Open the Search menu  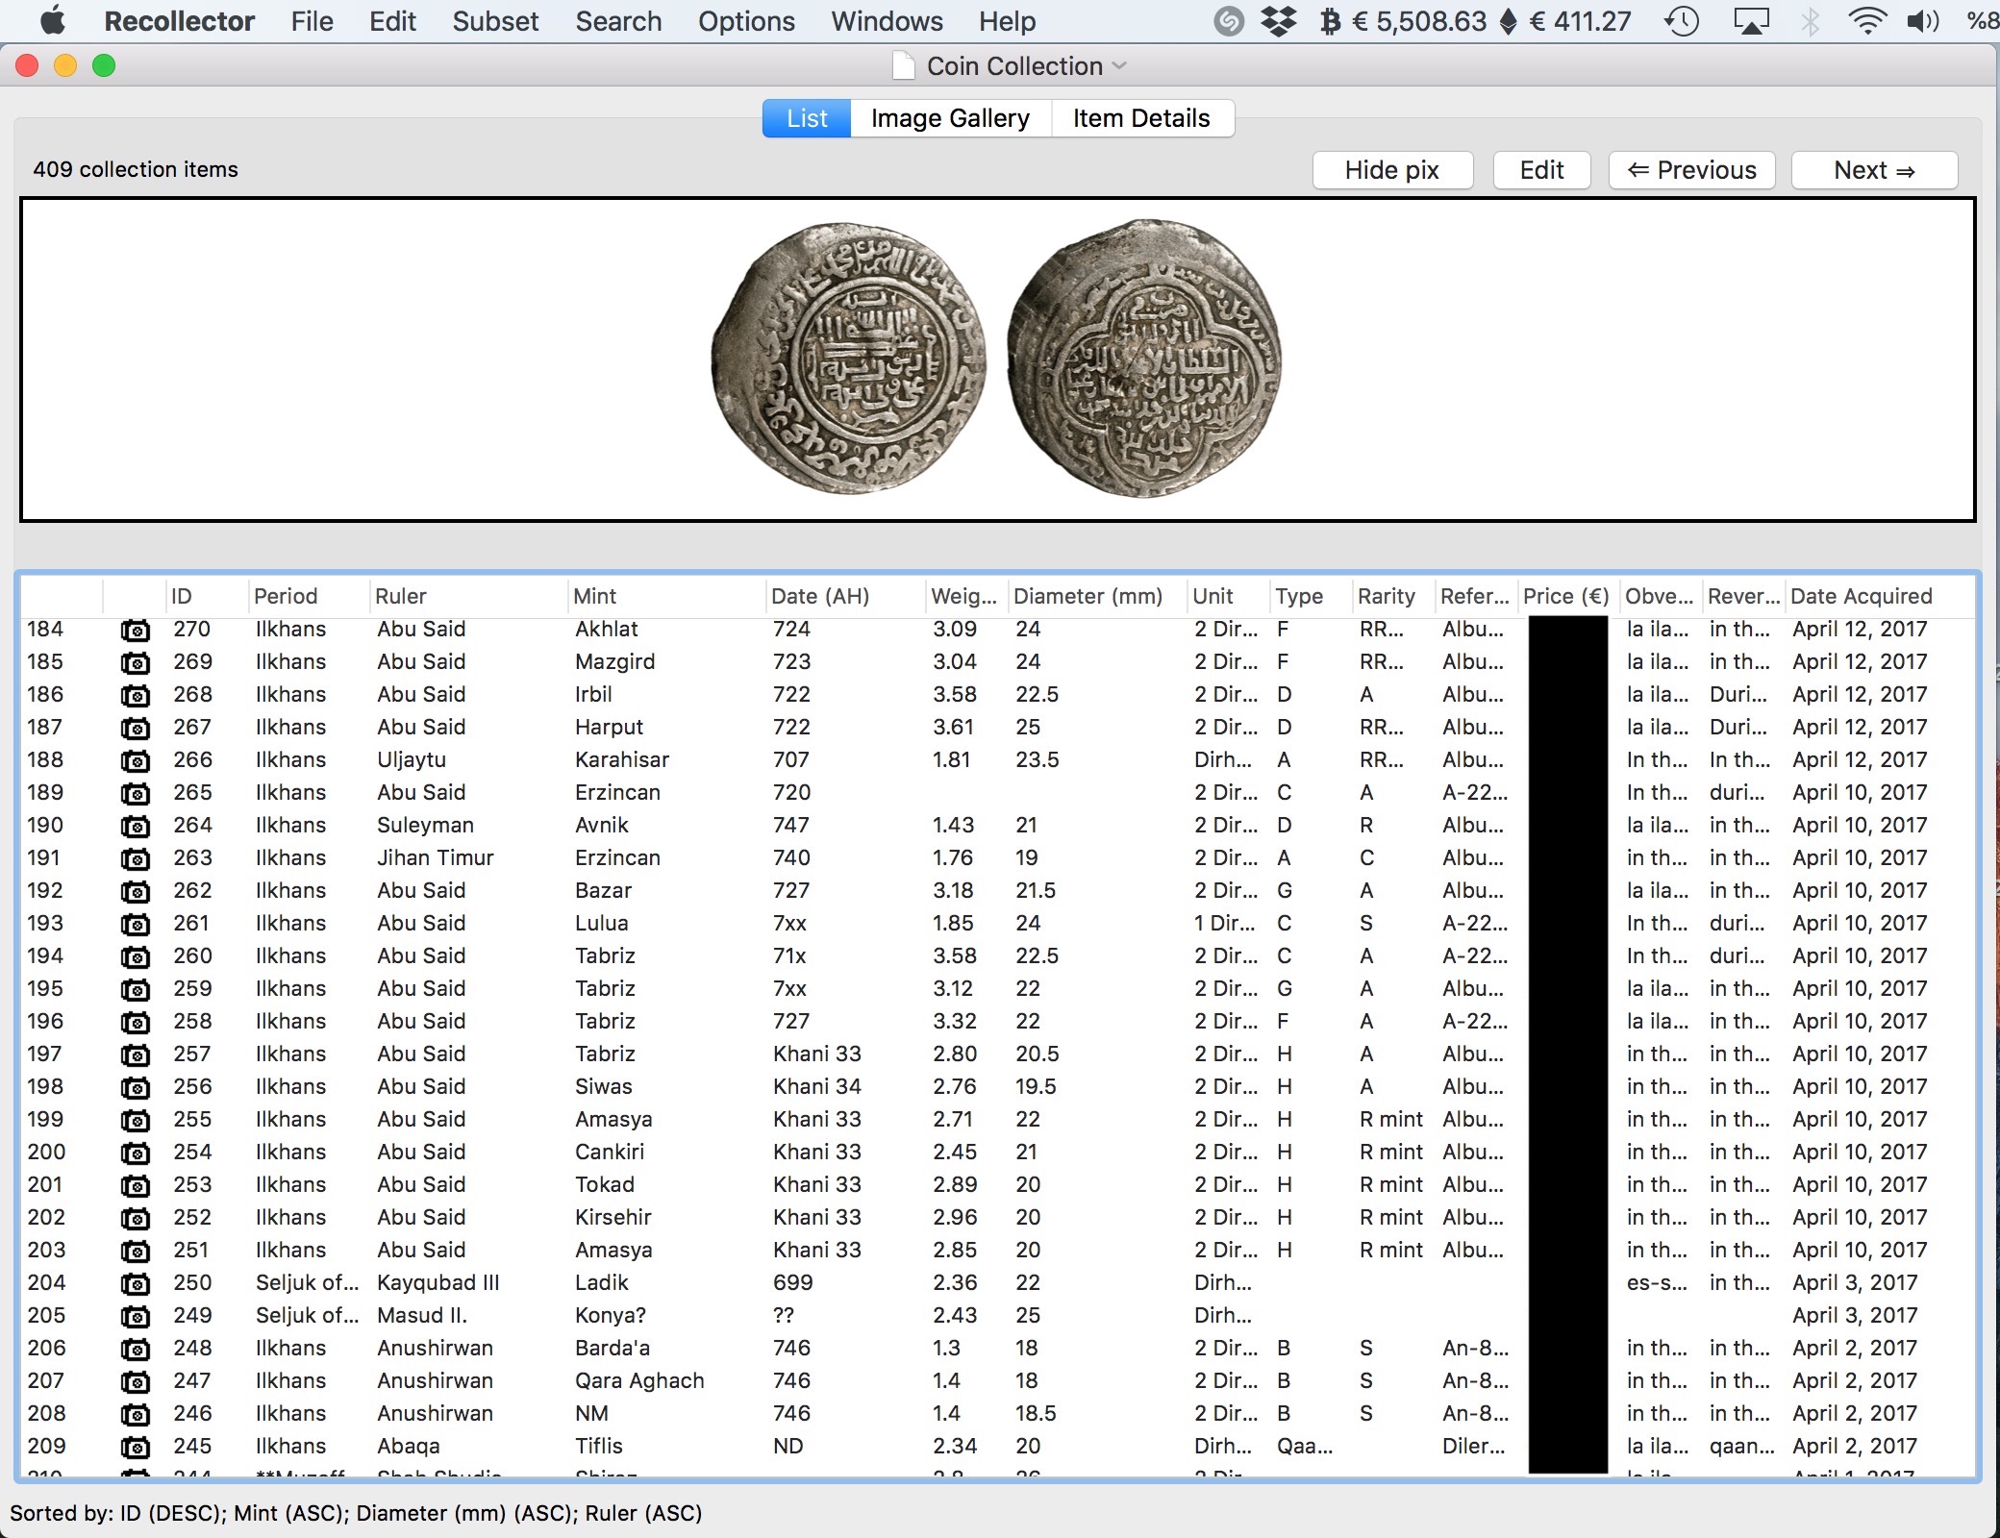point(618,21)
